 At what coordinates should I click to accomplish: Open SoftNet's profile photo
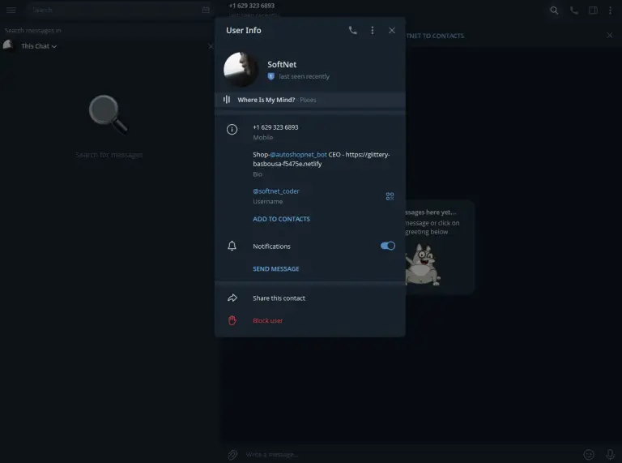tap(241, 69)
